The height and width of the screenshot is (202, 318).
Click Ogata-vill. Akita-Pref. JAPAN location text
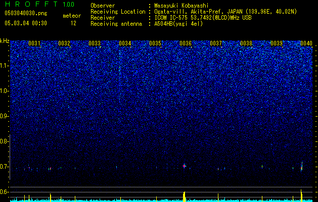(225, 12)
